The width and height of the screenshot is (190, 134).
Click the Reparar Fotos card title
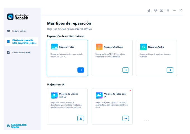click(x=67, y=47)
